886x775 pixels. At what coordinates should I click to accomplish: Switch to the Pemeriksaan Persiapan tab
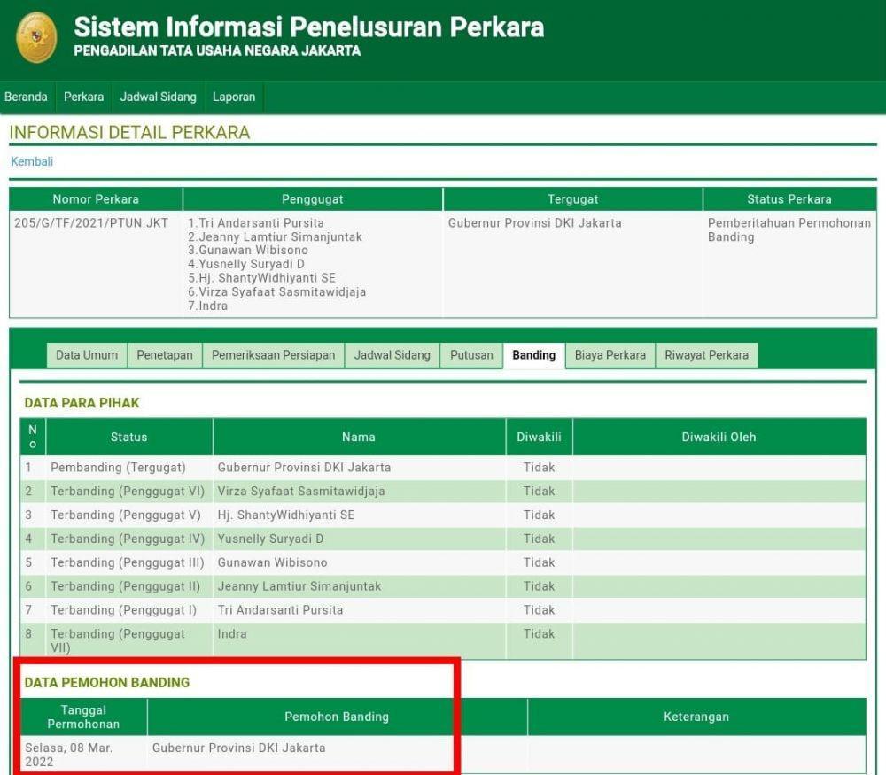pos(274,355)
